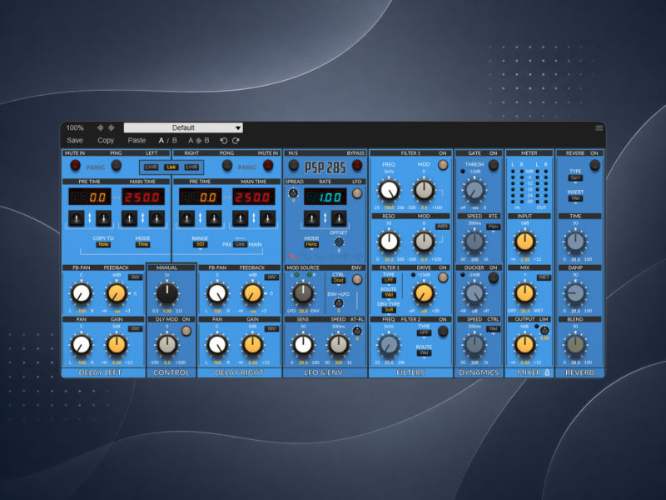Increase right delay MAIN TIME with up arrow

[241, 218]
